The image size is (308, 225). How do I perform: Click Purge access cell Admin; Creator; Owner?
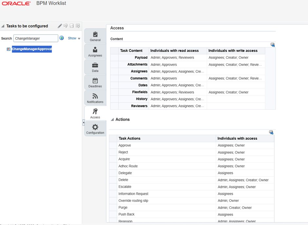[245, 208]
